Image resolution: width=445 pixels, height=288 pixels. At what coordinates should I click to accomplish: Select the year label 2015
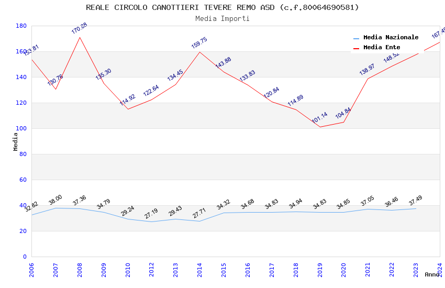tap(224, 270)
